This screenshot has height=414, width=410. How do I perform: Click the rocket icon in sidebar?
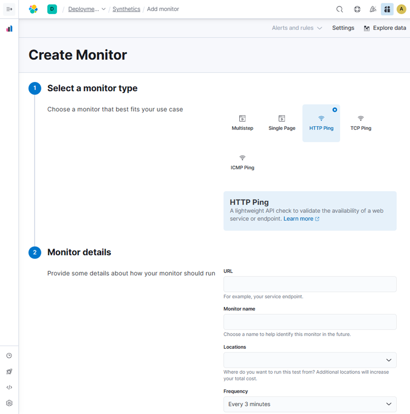(x=9, y=372)
